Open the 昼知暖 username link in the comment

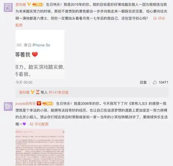(21, 4)
